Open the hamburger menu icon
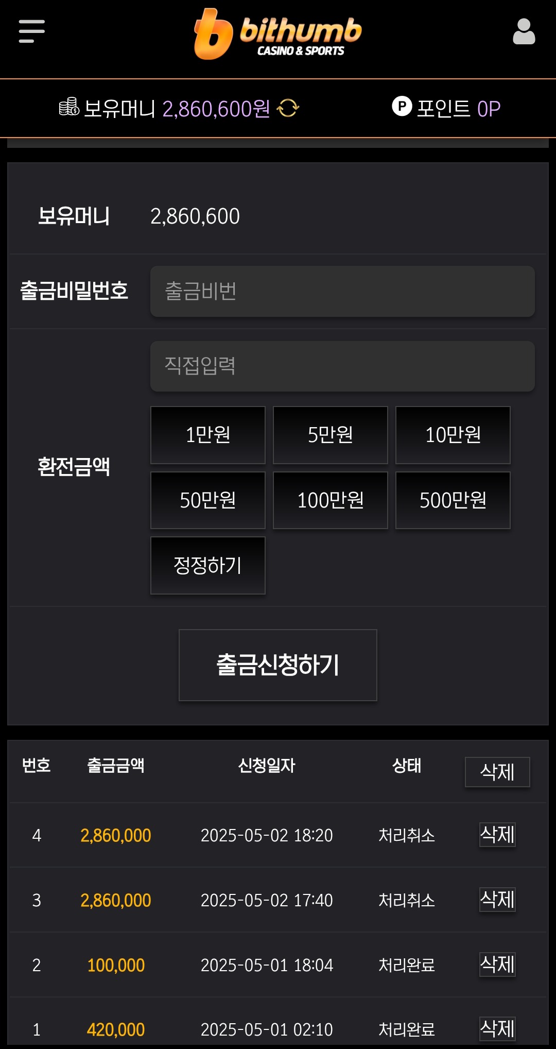The width and height of the screenshot is (556, 1049). [31, 31]
